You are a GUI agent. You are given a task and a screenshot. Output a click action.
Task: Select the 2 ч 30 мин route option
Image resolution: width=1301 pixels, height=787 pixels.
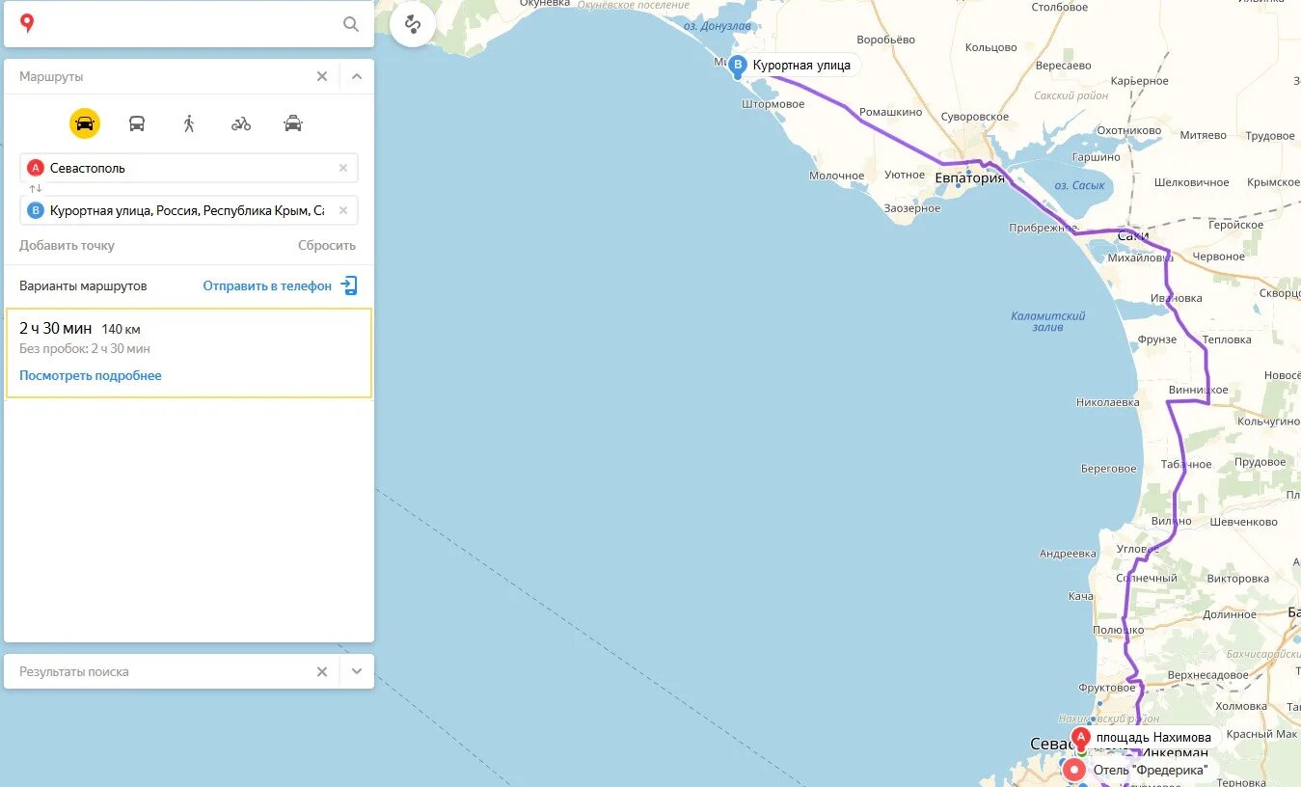[x=189, y=353]
